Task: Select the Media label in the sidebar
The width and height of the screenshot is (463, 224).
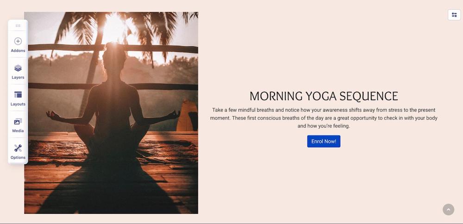Action: coord(18,131)
